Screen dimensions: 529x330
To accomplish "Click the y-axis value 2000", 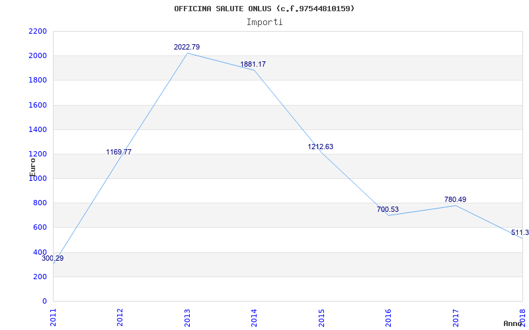I will point(38,56).
